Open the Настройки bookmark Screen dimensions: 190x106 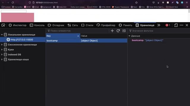point(17,7)
